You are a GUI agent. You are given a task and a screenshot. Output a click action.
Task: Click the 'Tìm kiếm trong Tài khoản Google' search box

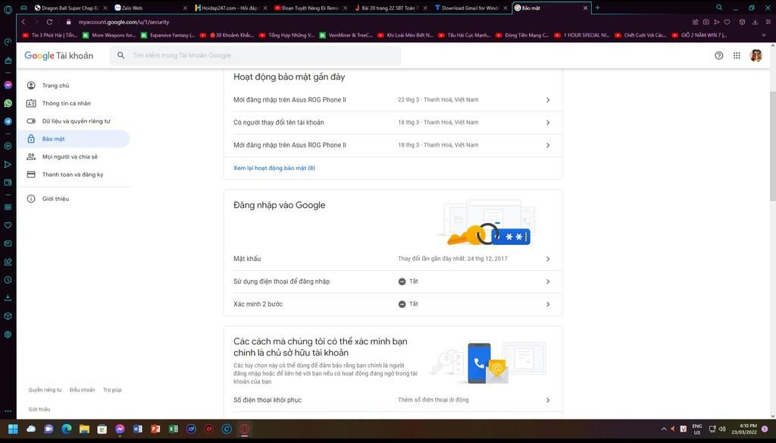[255, 55]
